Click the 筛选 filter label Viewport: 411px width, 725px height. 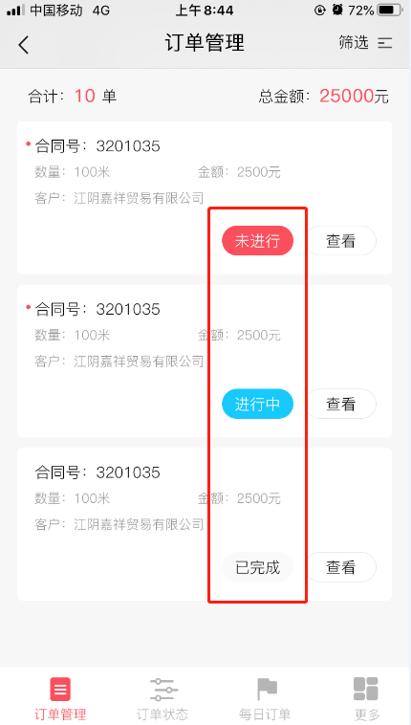pyautogui.click(x=354, y=42)
